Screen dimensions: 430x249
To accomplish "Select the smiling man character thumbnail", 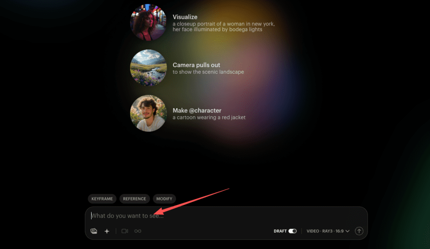I will click(148, 113).
